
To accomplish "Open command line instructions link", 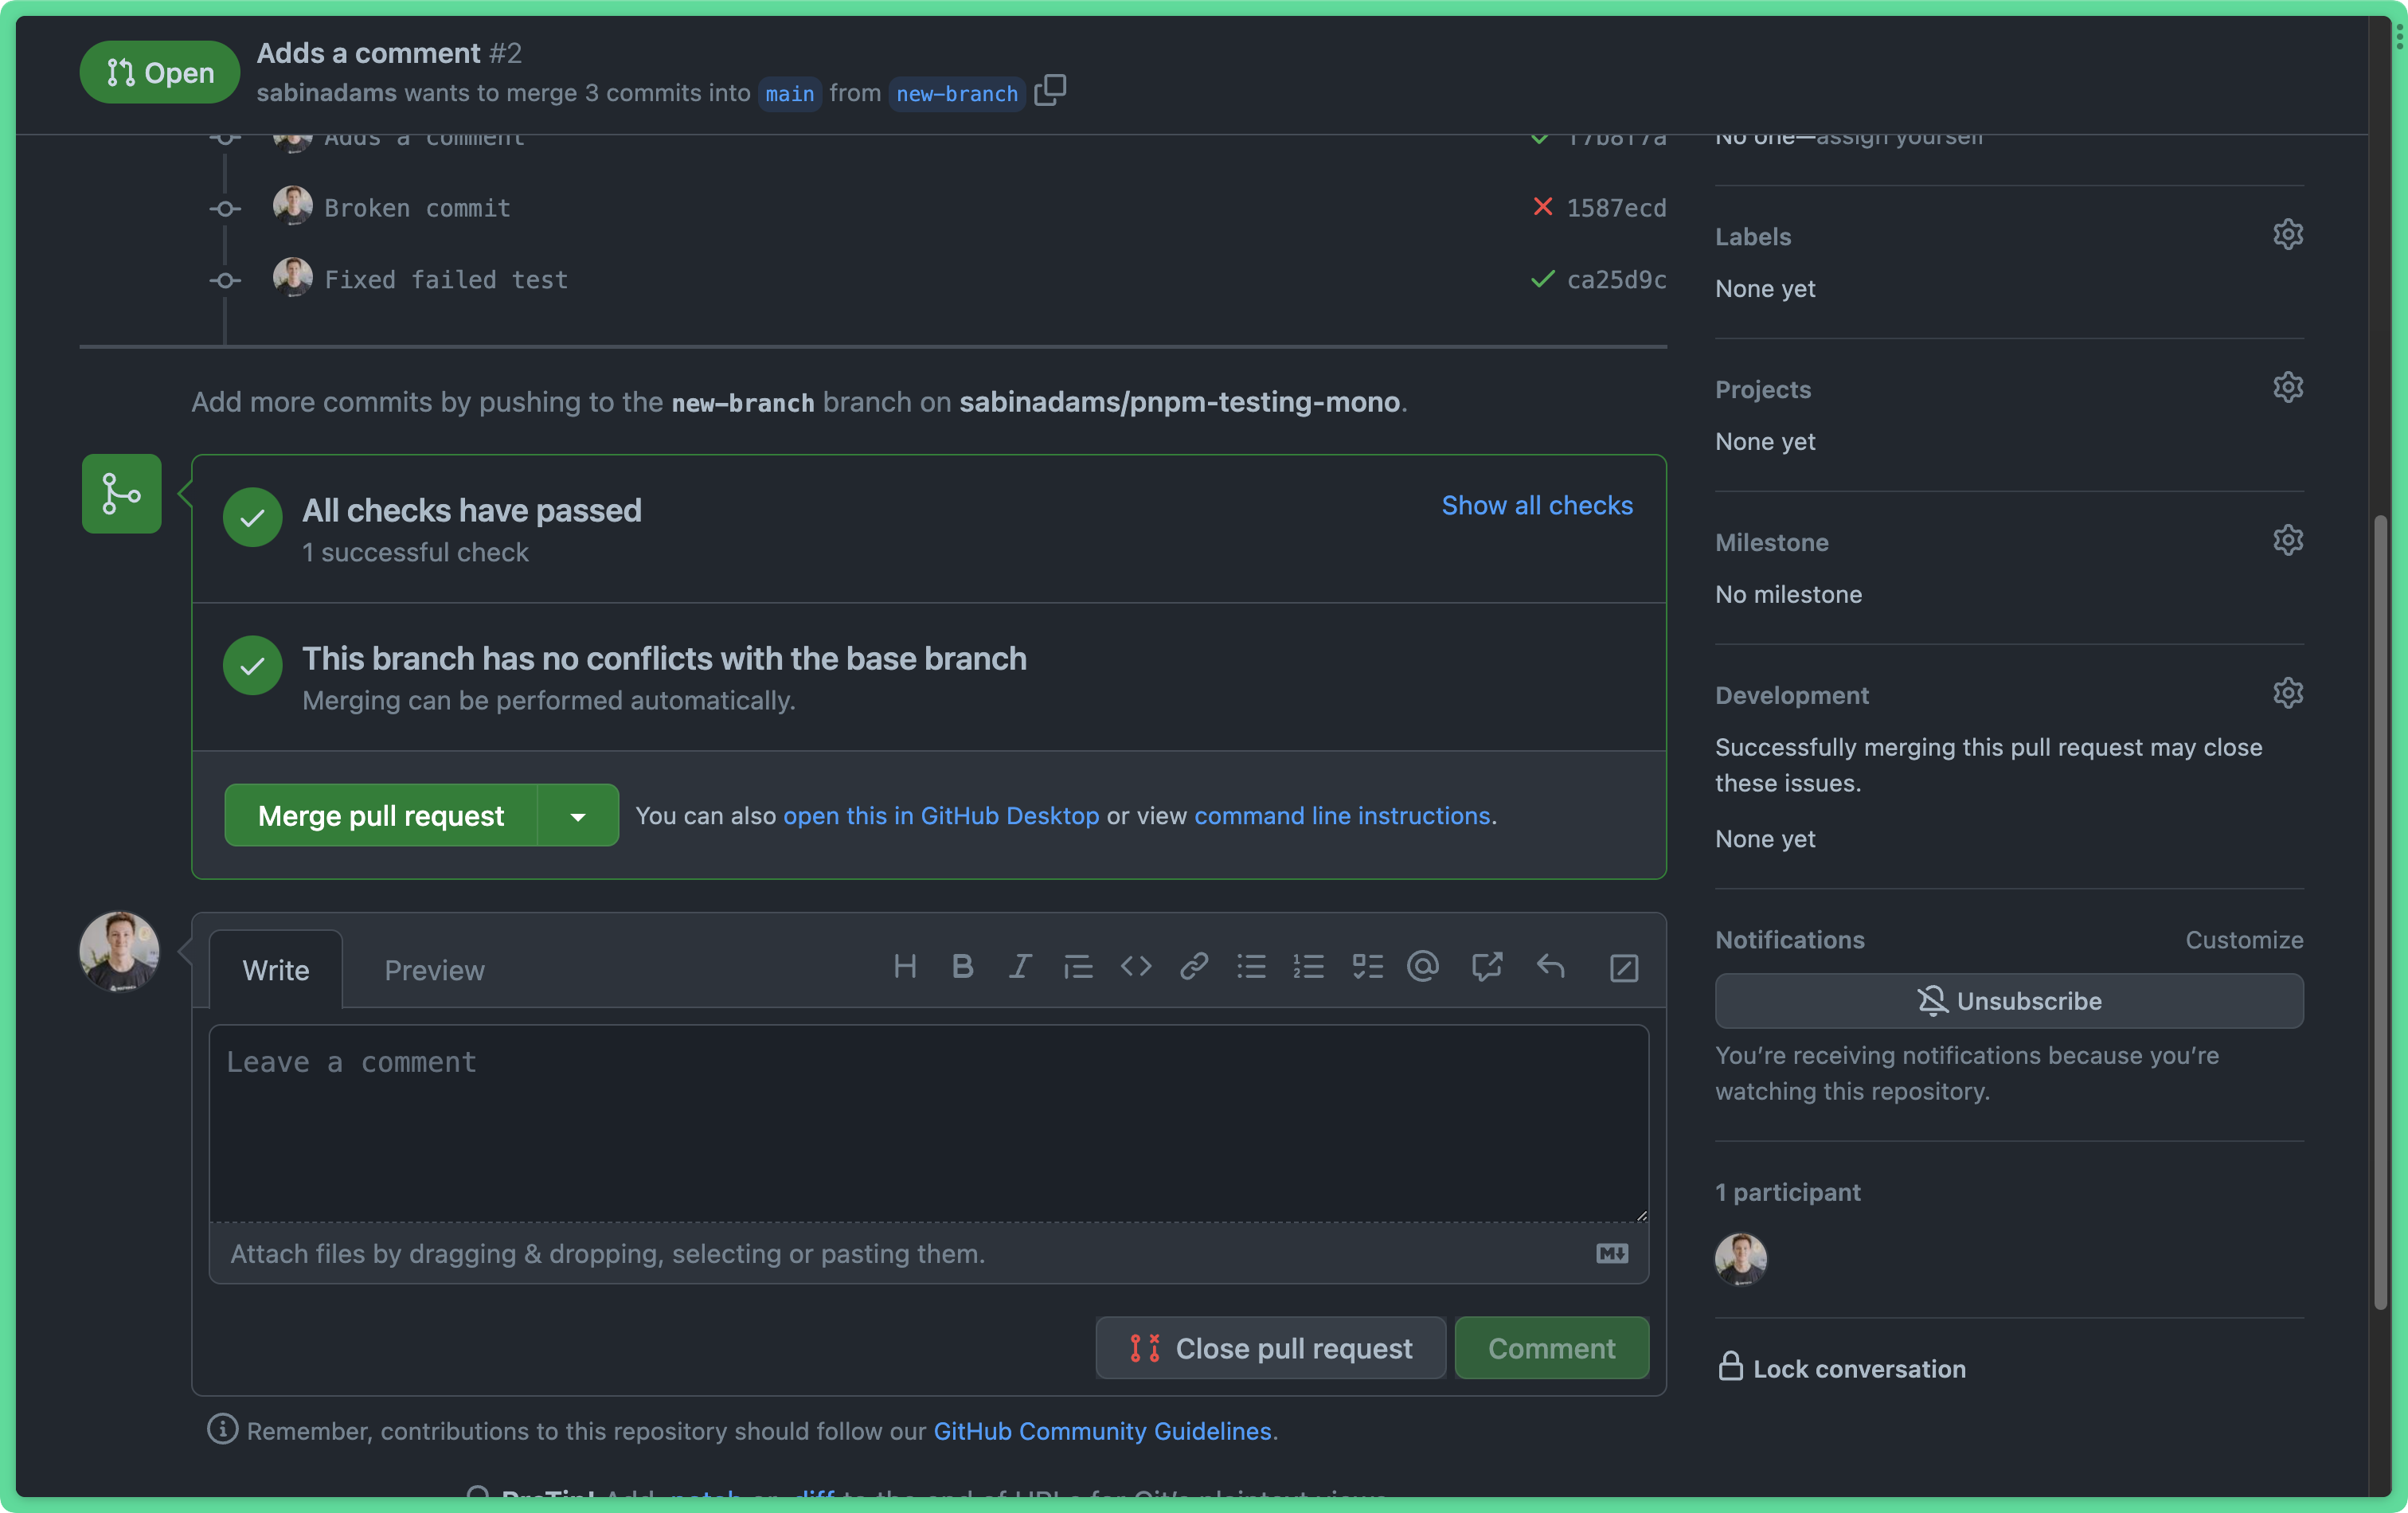I will pyautogui.click(x=1342, y=814).
